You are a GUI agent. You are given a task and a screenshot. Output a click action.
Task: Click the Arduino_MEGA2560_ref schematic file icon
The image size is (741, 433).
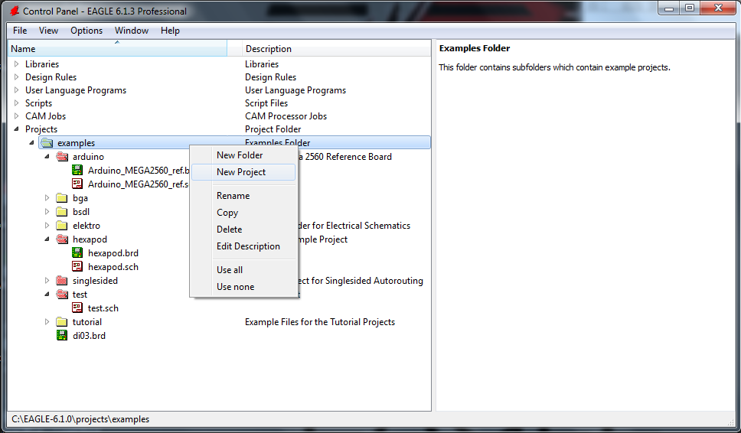pos(77,184)
